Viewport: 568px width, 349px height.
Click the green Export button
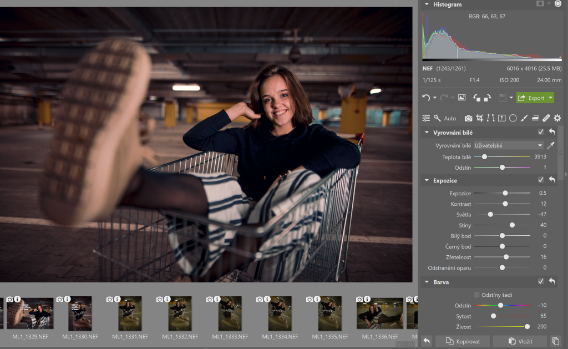(x=531, y=98)
